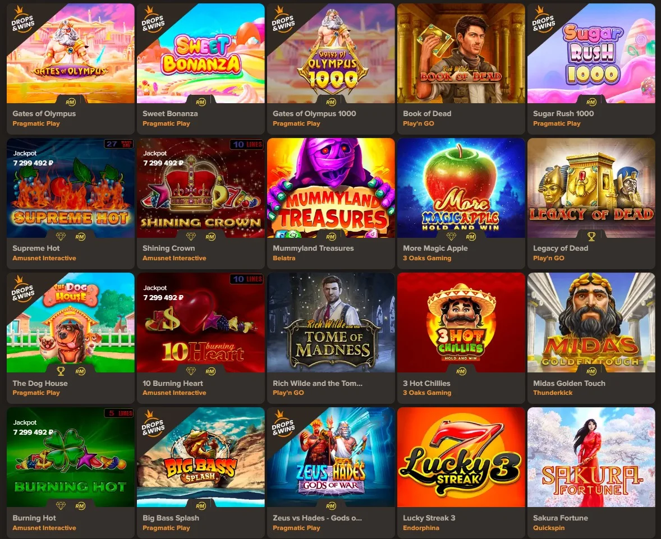Click the RM badge on Midas Golden Touch
Screen dimensions: 661x539
(x=591, y=371)
